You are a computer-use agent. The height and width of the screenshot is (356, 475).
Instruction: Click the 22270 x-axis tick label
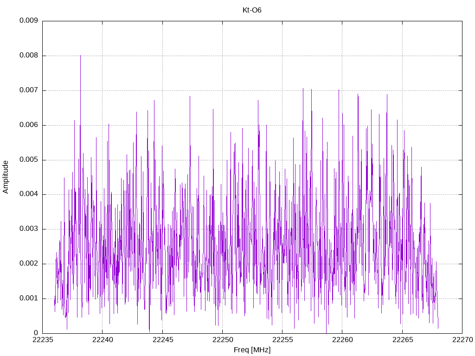point(462,340)
